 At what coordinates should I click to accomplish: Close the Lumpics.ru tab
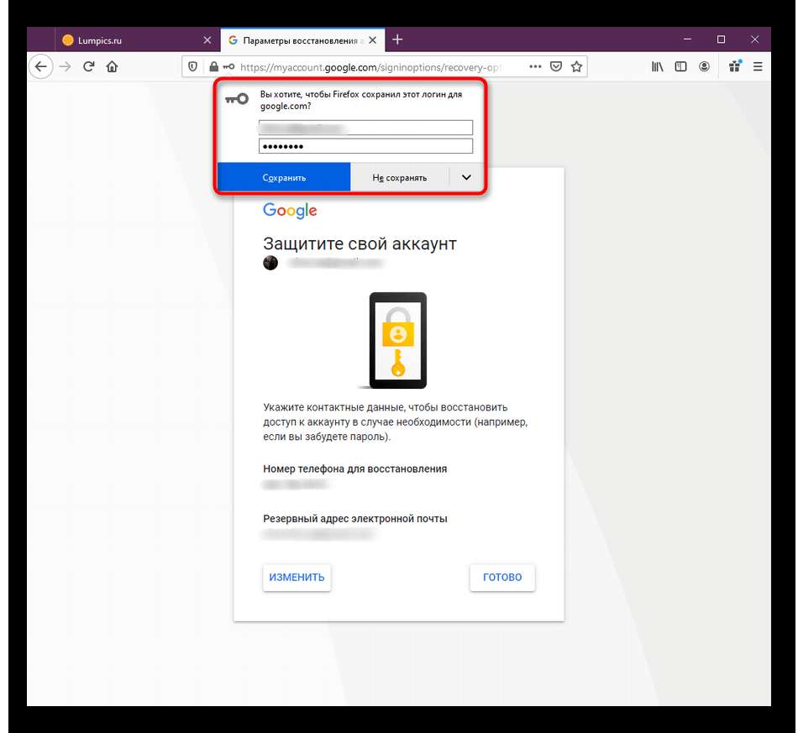click(207, 39)
